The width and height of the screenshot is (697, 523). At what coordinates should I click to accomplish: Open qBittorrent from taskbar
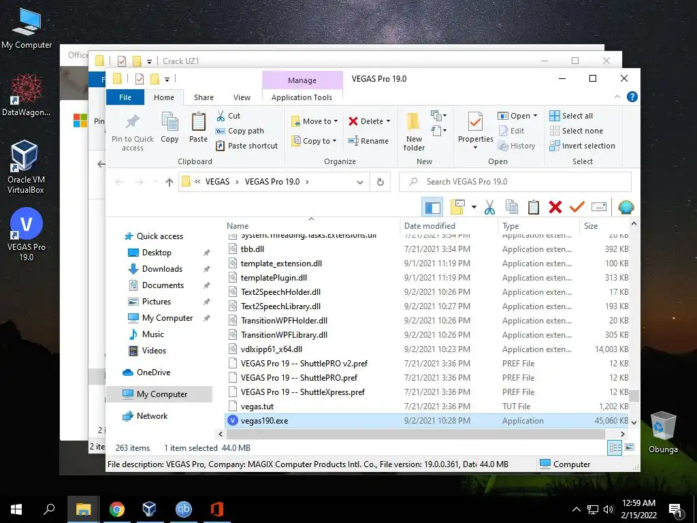coord(184,509)
